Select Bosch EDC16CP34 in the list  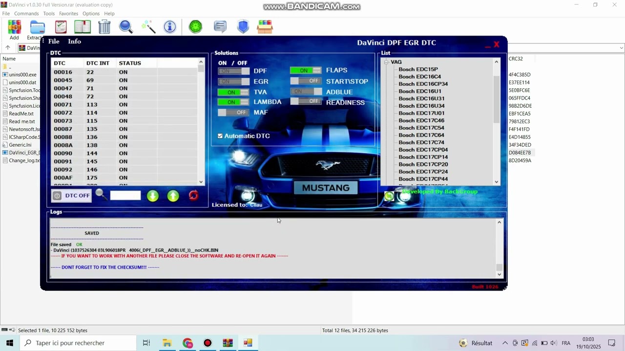click(x=423, y=84)
